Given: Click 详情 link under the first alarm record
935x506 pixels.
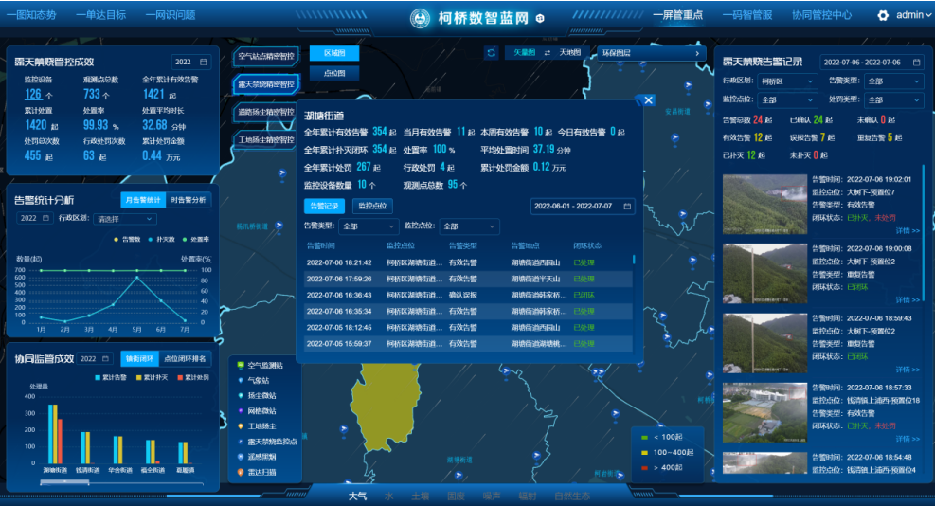Looking at the screenshot, I should [x=907, y=230].
